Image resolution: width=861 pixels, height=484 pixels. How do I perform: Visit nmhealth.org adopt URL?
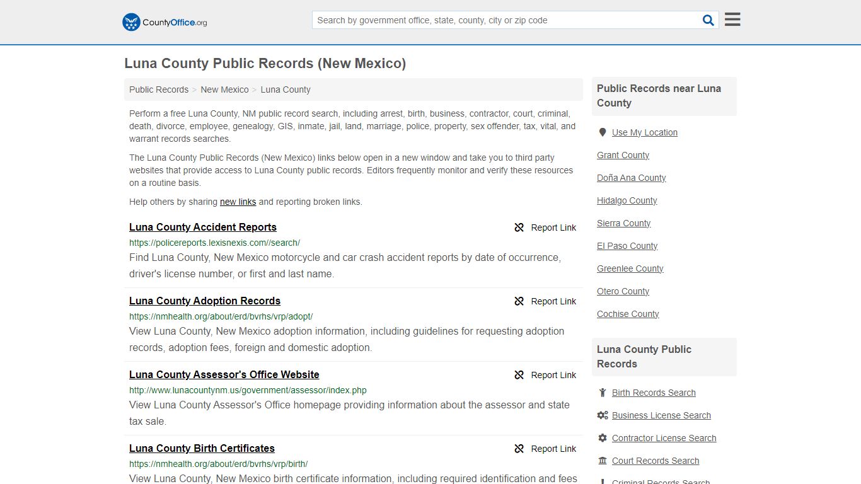pyautogui.click(x=221, y=316)
